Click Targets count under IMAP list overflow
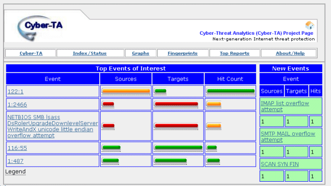Screen dimensions: 331x186 [x=296, y=121]
